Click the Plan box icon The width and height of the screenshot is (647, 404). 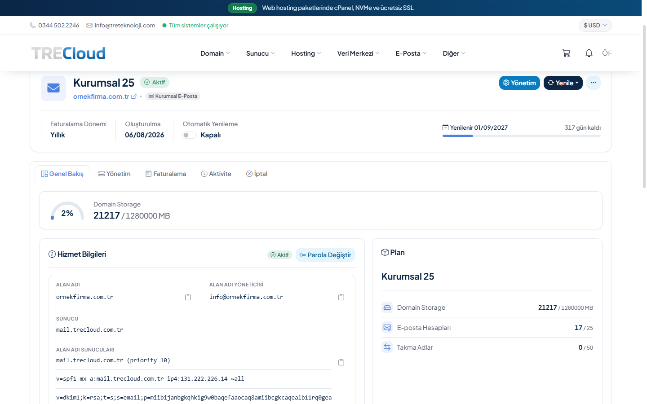pyautogui.click(x=385, y=252)
